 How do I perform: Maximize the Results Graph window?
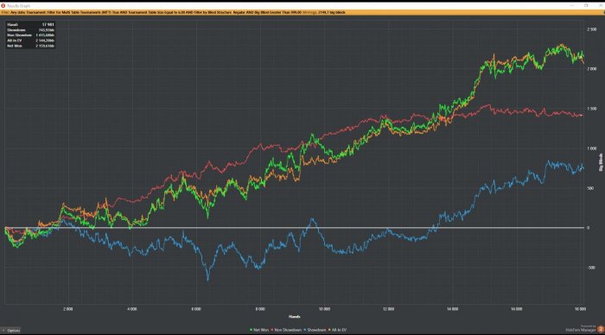tap(586, 6)
